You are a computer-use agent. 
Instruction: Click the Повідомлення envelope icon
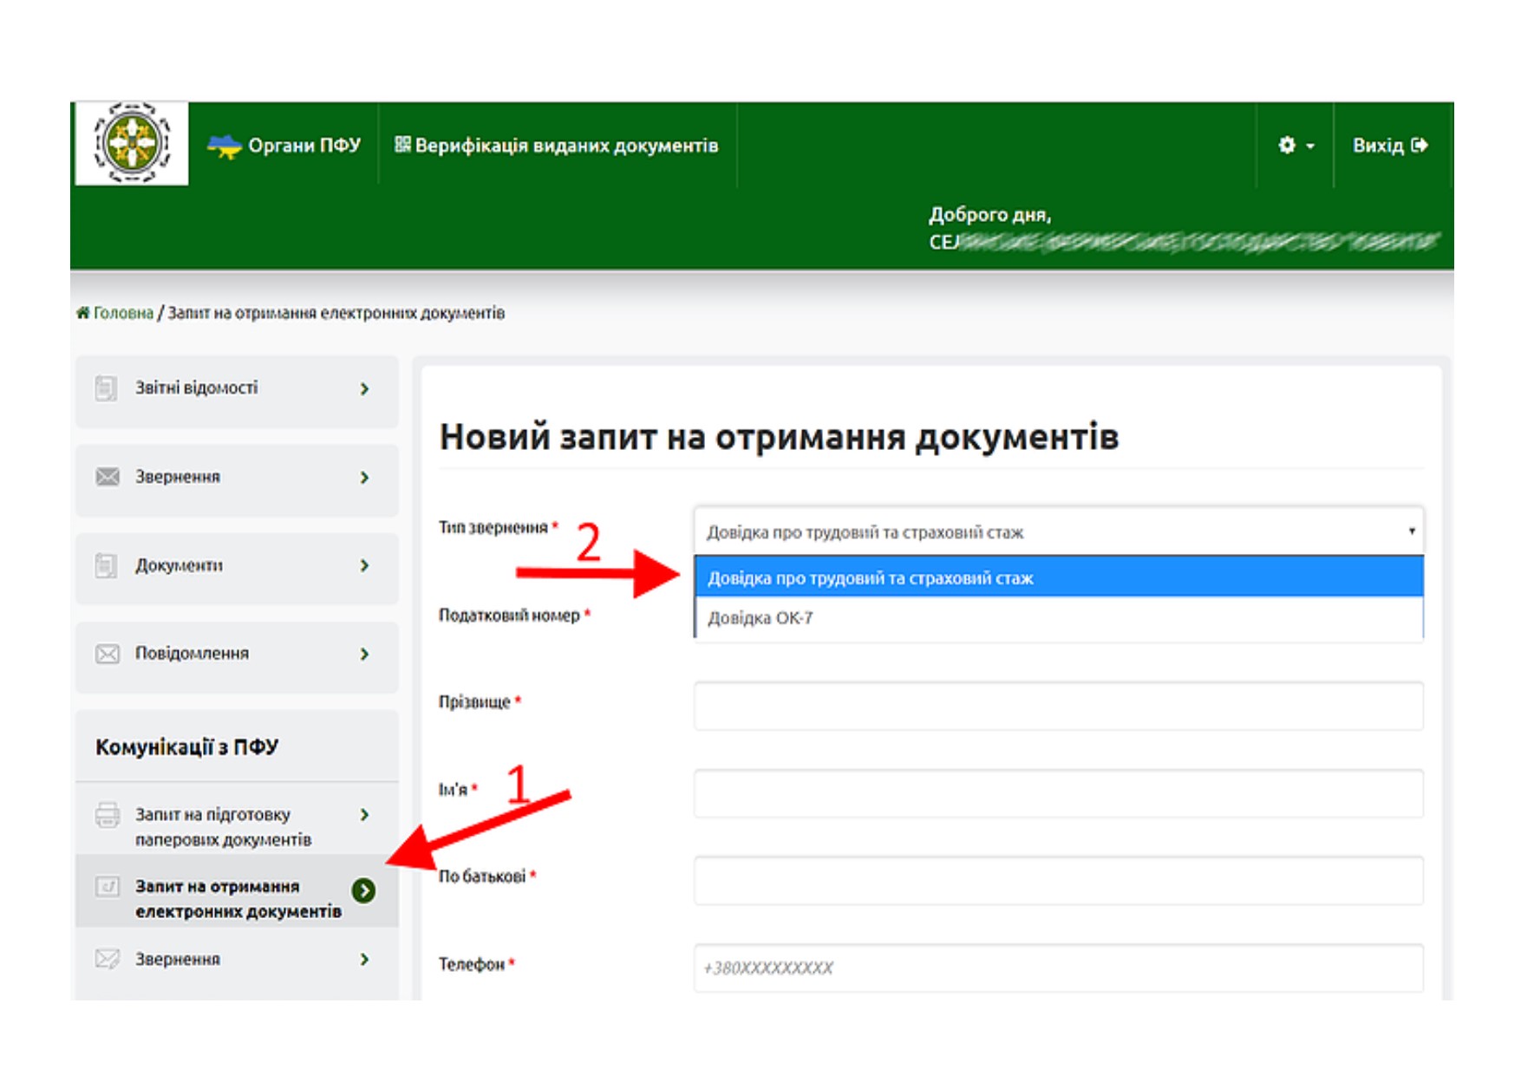(107, 654)
